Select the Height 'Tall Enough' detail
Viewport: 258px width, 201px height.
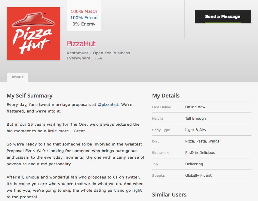point(202,118)
